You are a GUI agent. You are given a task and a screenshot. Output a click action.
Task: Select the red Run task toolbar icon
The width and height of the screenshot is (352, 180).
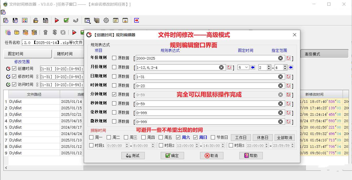pos(56,20)
